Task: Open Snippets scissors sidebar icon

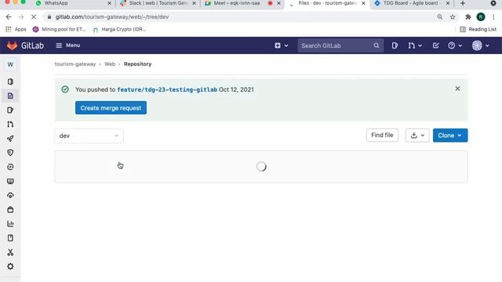Action: [x=10, y=252]
